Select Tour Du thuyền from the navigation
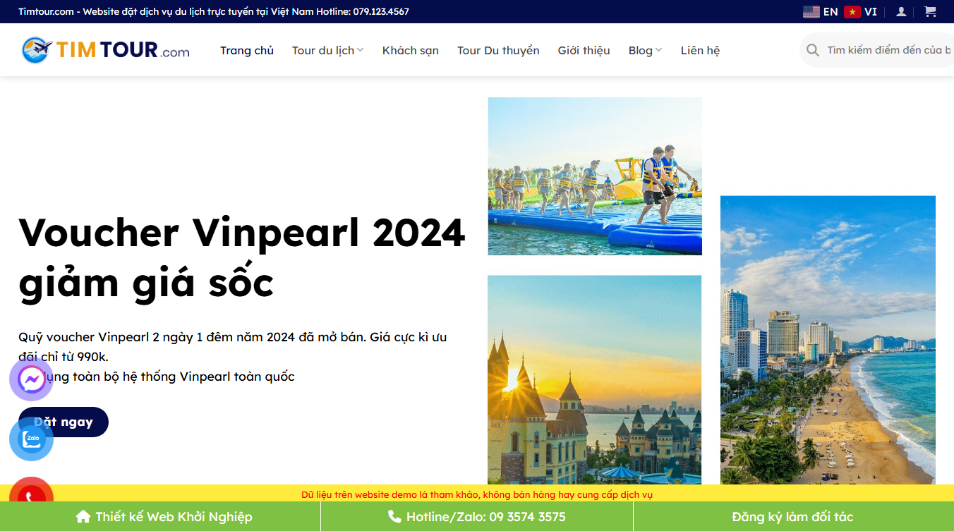This screenshot has width=954, height=531. tap(498, 49)
